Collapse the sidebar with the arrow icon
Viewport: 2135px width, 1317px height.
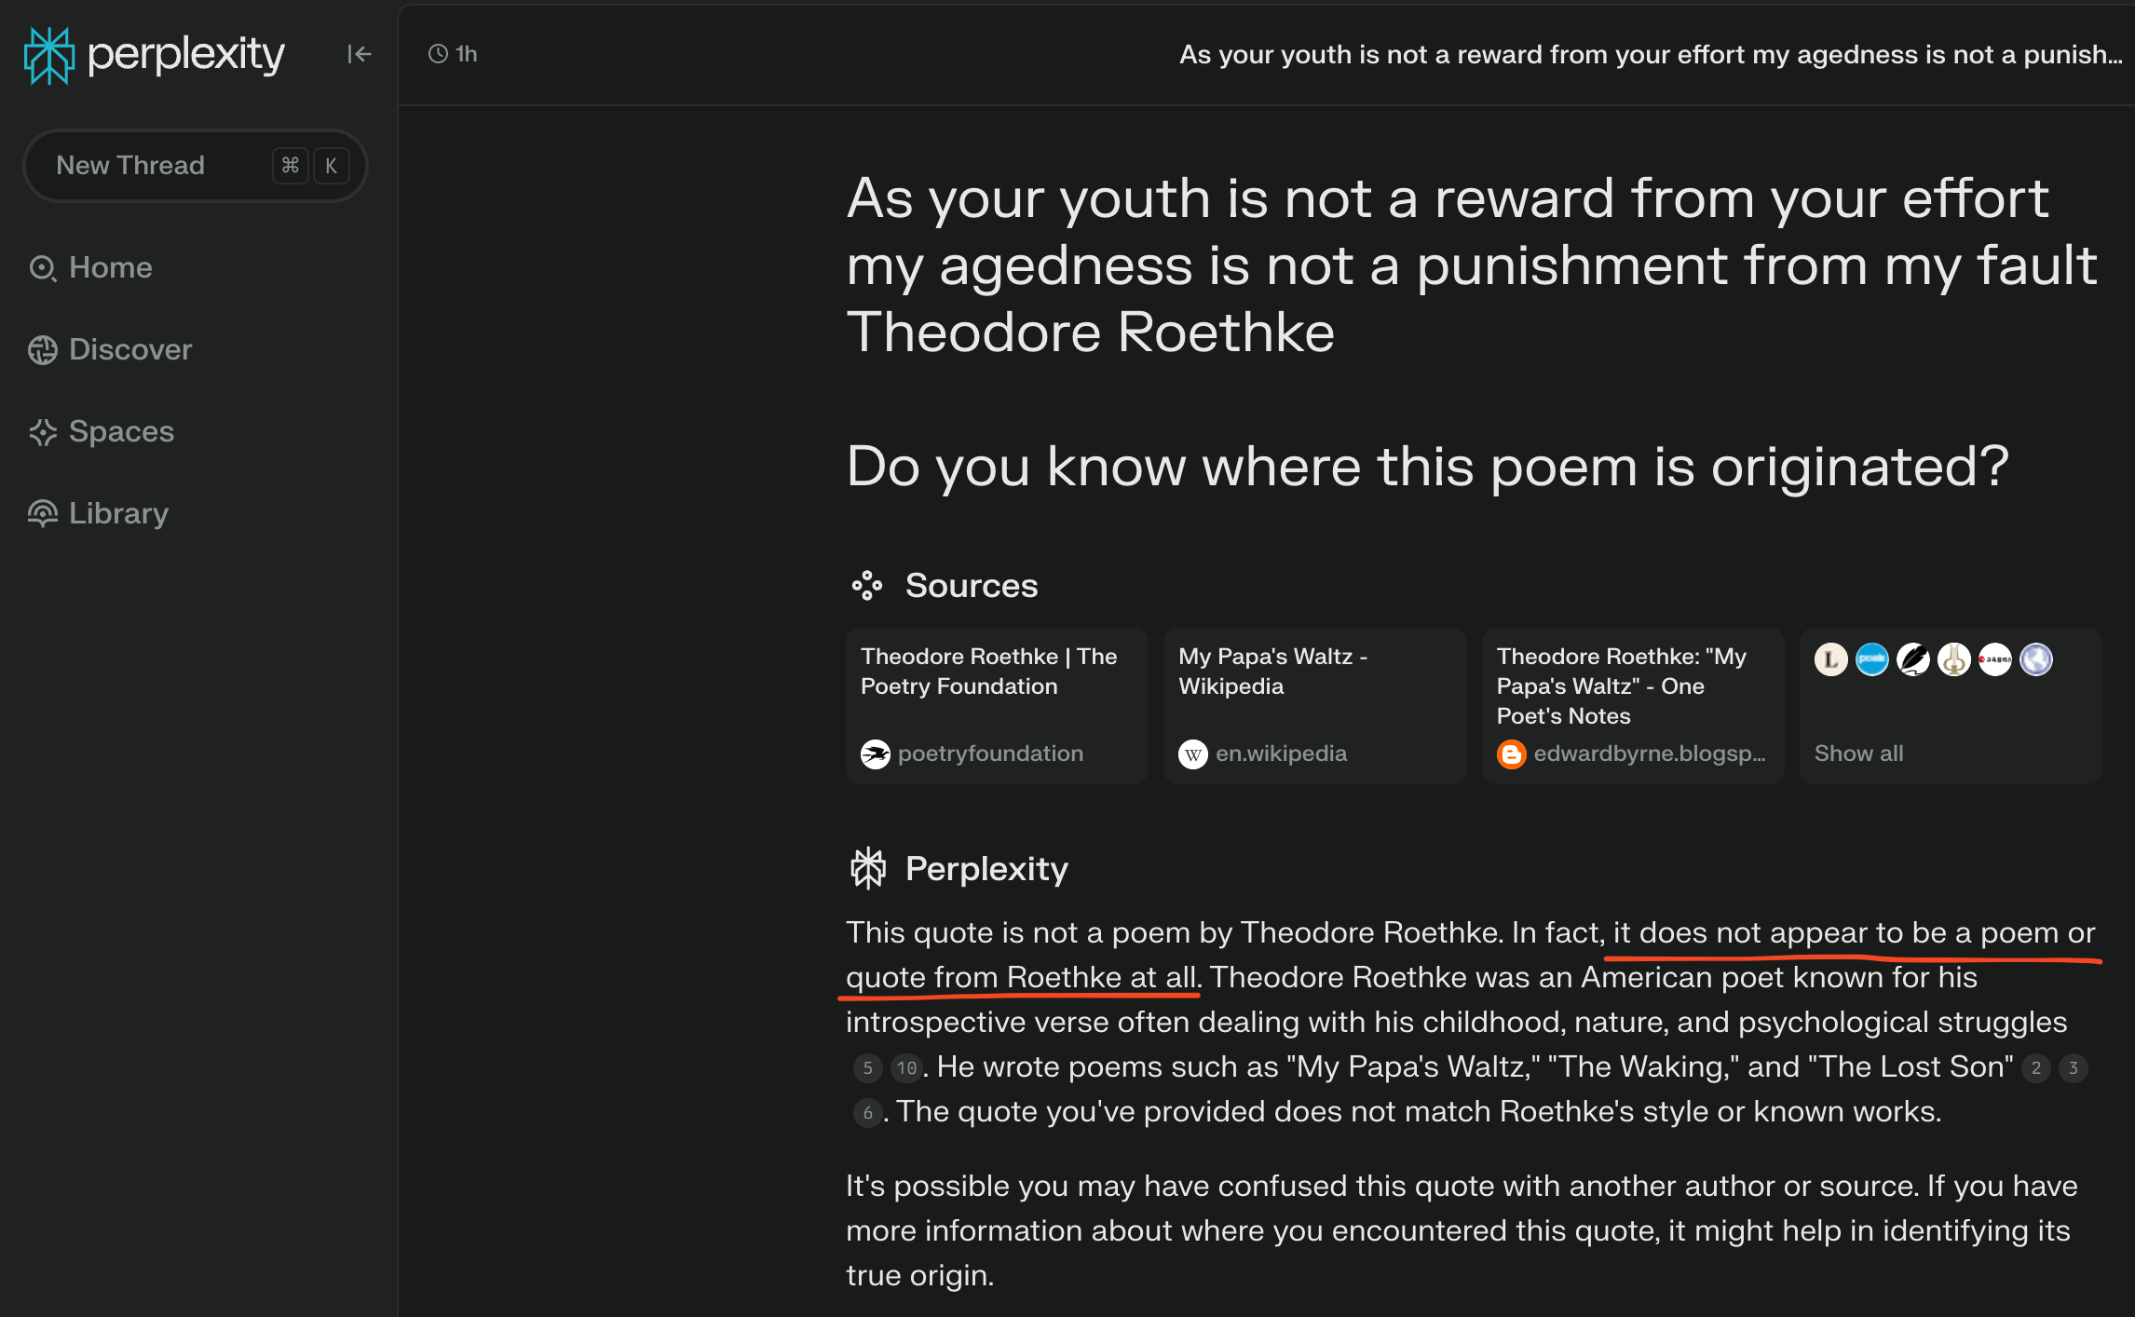coord(360,54)
